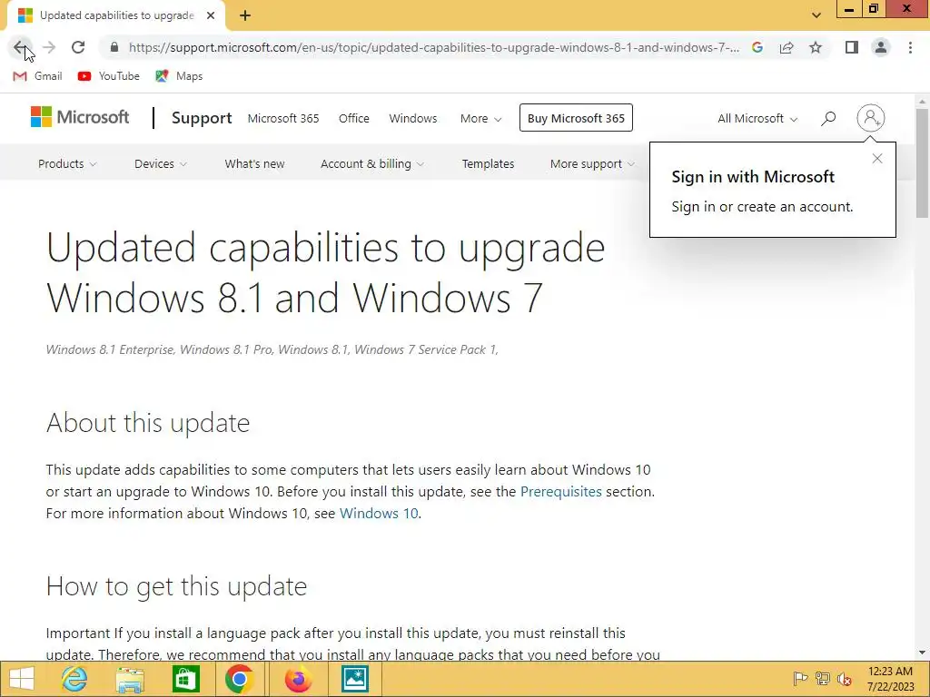
Task: Open the Chrome profile avatar
Action: [x=881, y=47]
